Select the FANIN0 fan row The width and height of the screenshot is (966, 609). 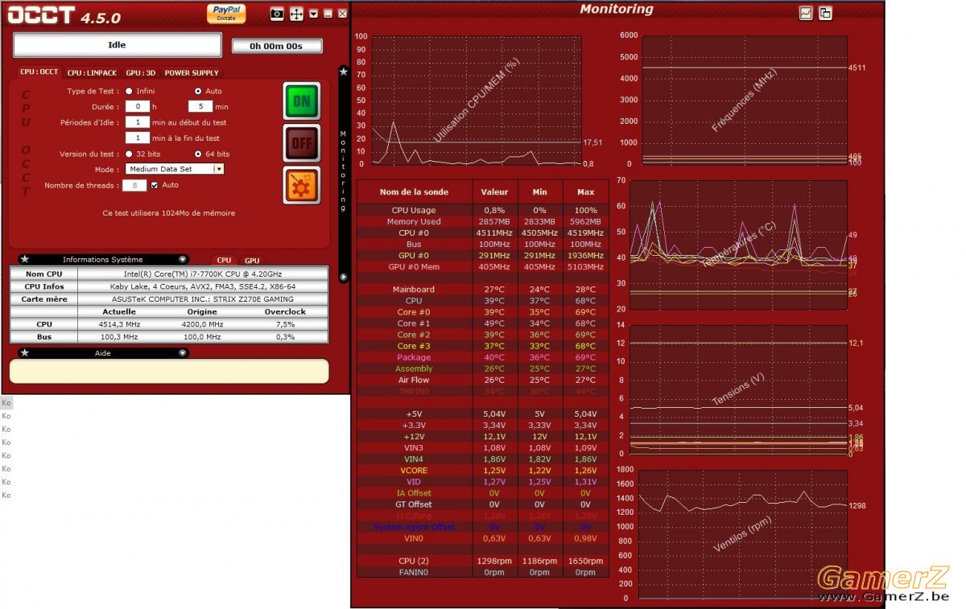point(483,572)
